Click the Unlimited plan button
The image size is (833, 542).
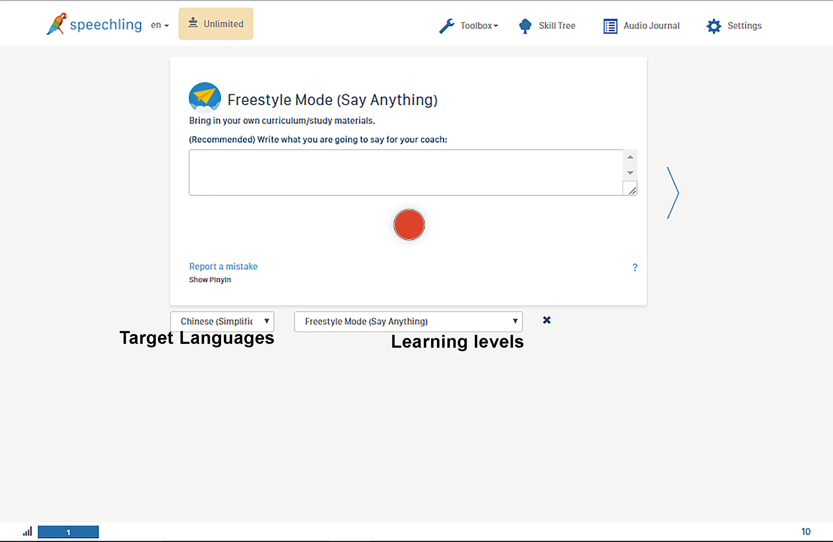point(216,24)
